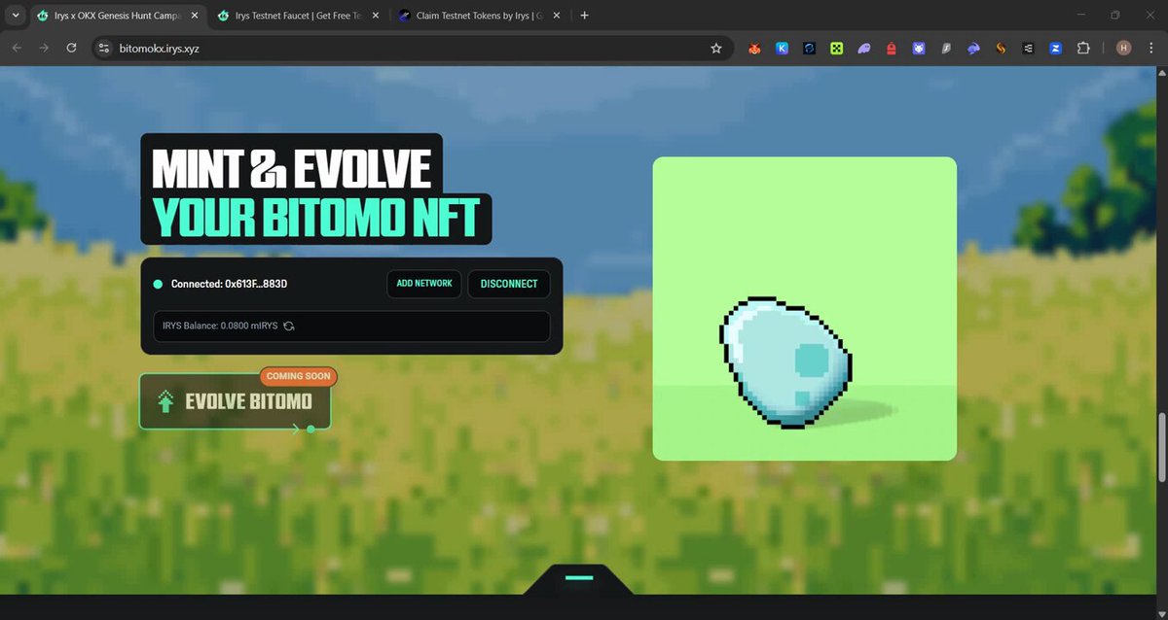1168x620 pixels.
Task: Click the bottom center teal handle tab
Action: 579,578
